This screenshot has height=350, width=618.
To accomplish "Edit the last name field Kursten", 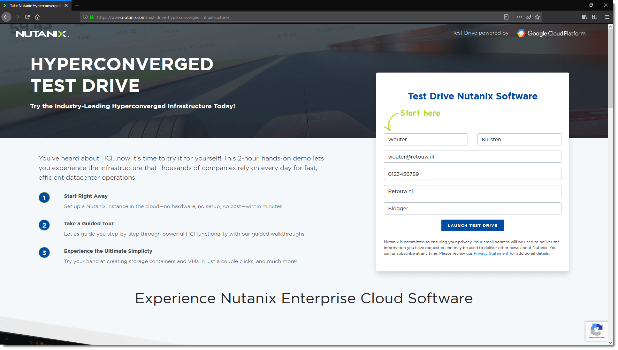I will [519, 139].
